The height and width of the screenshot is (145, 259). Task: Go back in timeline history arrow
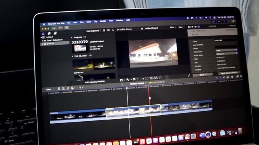(x=122, y=85)
